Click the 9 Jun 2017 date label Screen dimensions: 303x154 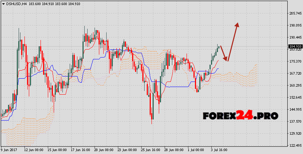[9, 150]
